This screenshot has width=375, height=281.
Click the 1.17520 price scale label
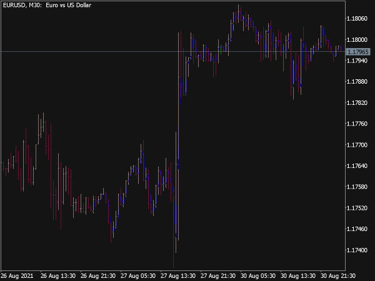357,208
